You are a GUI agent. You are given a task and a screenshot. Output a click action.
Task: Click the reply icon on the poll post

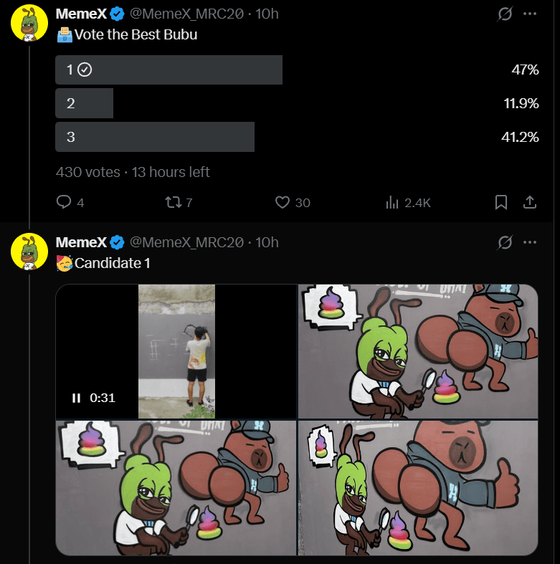pyautogui.click(x=64, y=203)
